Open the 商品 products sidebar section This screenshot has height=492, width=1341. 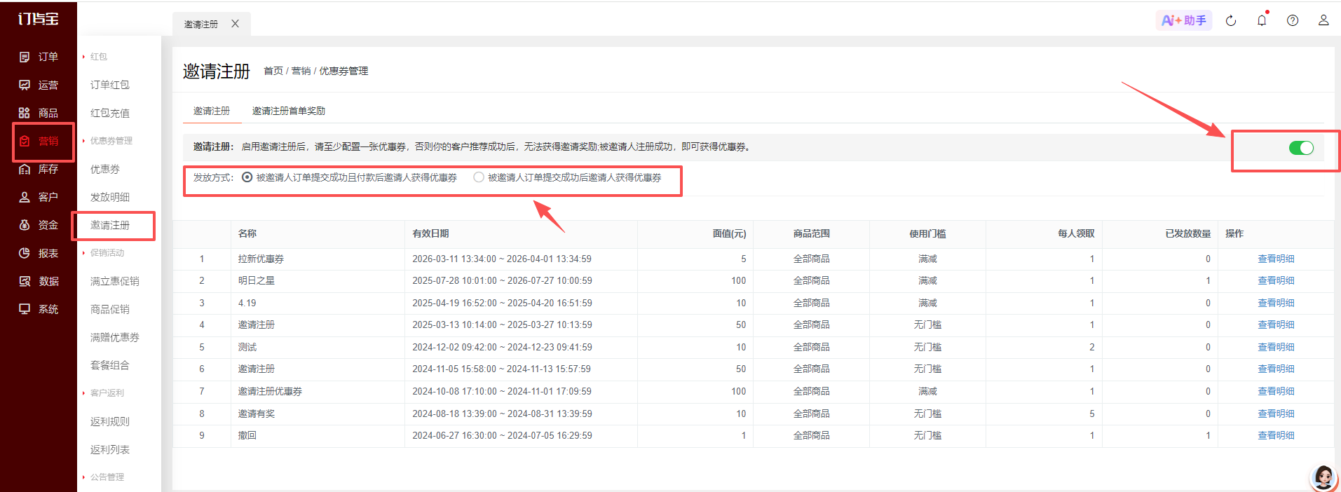point(39,113)
